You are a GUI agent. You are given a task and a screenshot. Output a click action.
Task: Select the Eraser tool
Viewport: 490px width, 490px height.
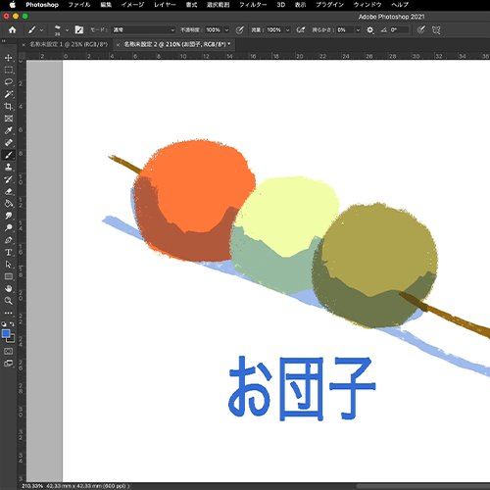[9, 191]
